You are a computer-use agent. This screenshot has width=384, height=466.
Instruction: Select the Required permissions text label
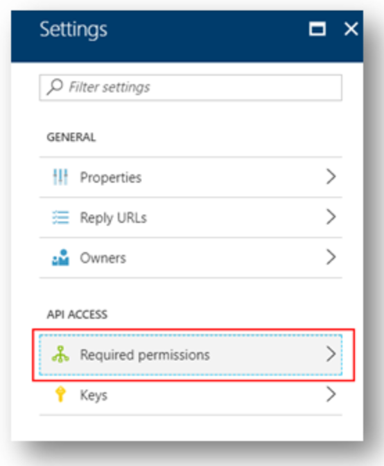[145, 355]
